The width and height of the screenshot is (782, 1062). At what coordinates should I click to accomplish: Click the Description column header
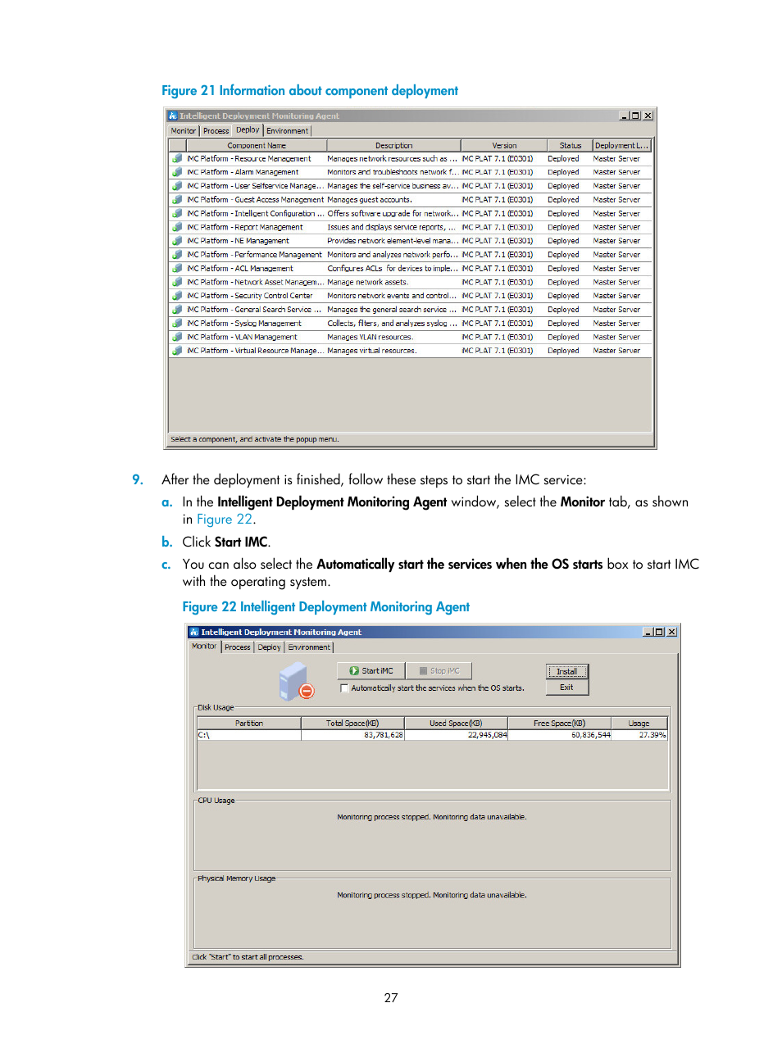tap(394, 146)
